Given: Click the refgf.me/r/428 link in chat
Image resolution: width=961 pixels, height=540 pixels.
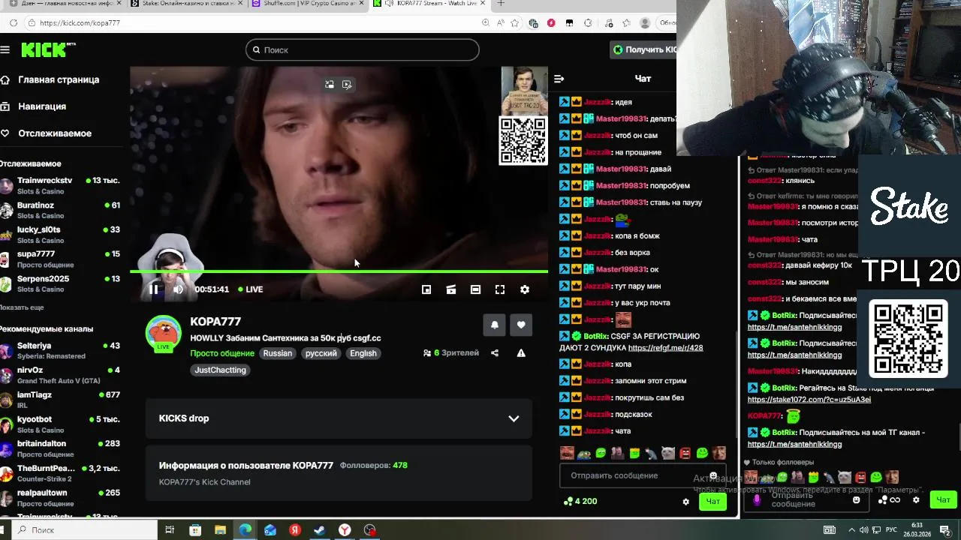Looking at the screenshot, I should click(665, 348).
